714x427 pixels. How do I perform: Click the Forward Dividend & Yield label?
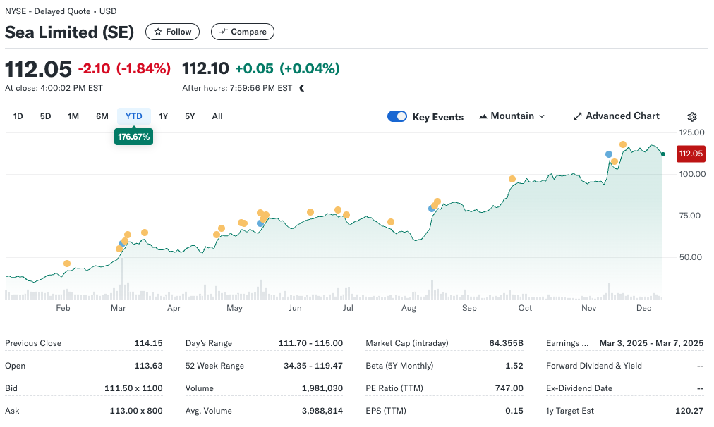(x=594, y=366)
